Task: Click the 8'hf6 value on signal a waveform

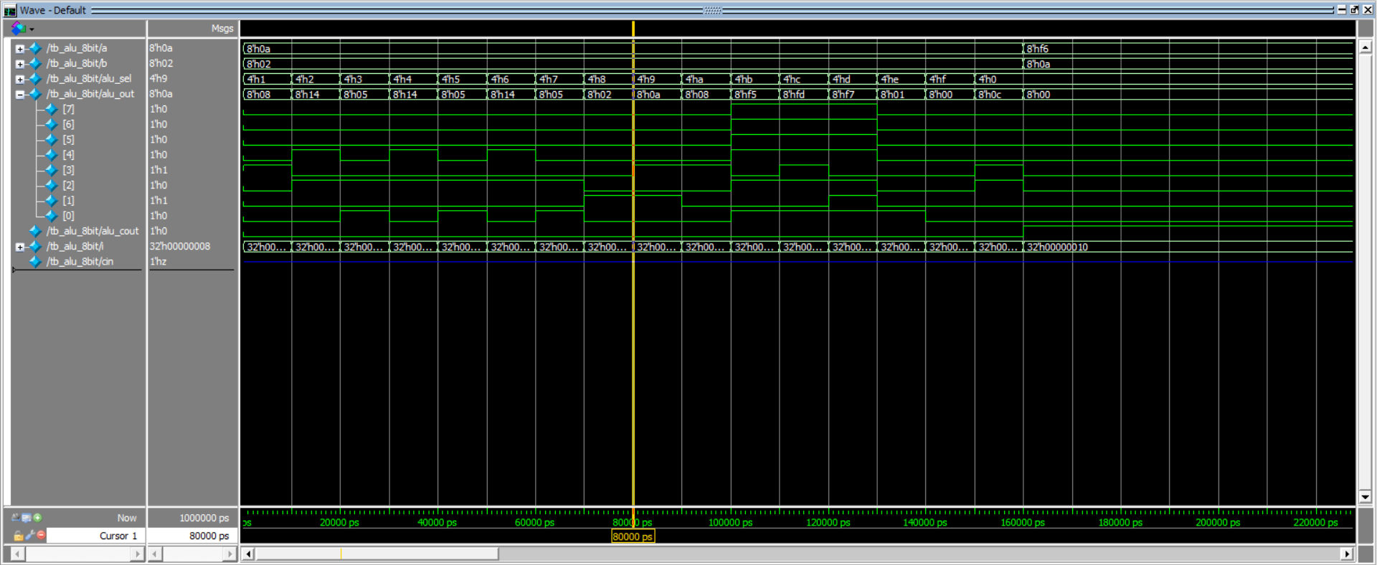Action: tap(1037, 49)
